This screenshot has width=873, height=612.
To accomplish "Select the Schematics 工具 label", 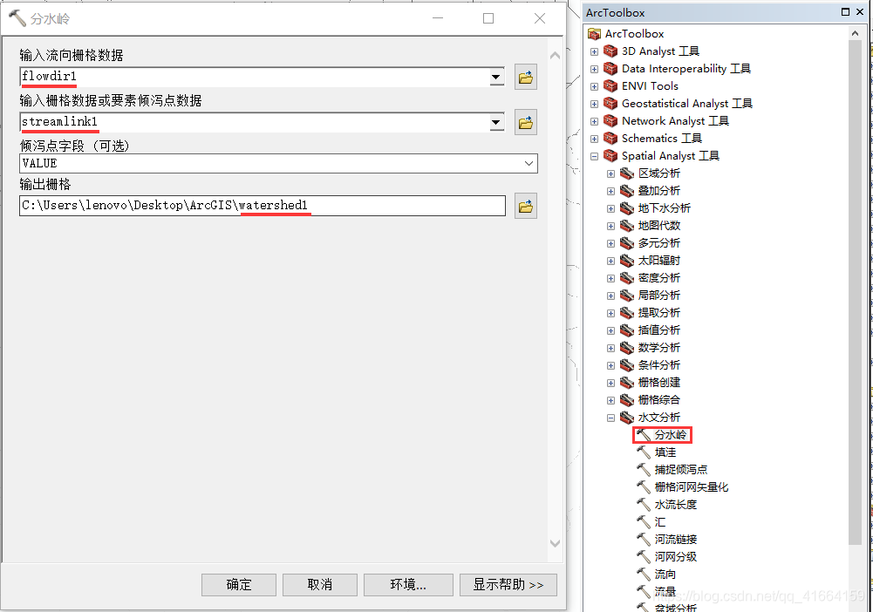I will coord(662,138).
